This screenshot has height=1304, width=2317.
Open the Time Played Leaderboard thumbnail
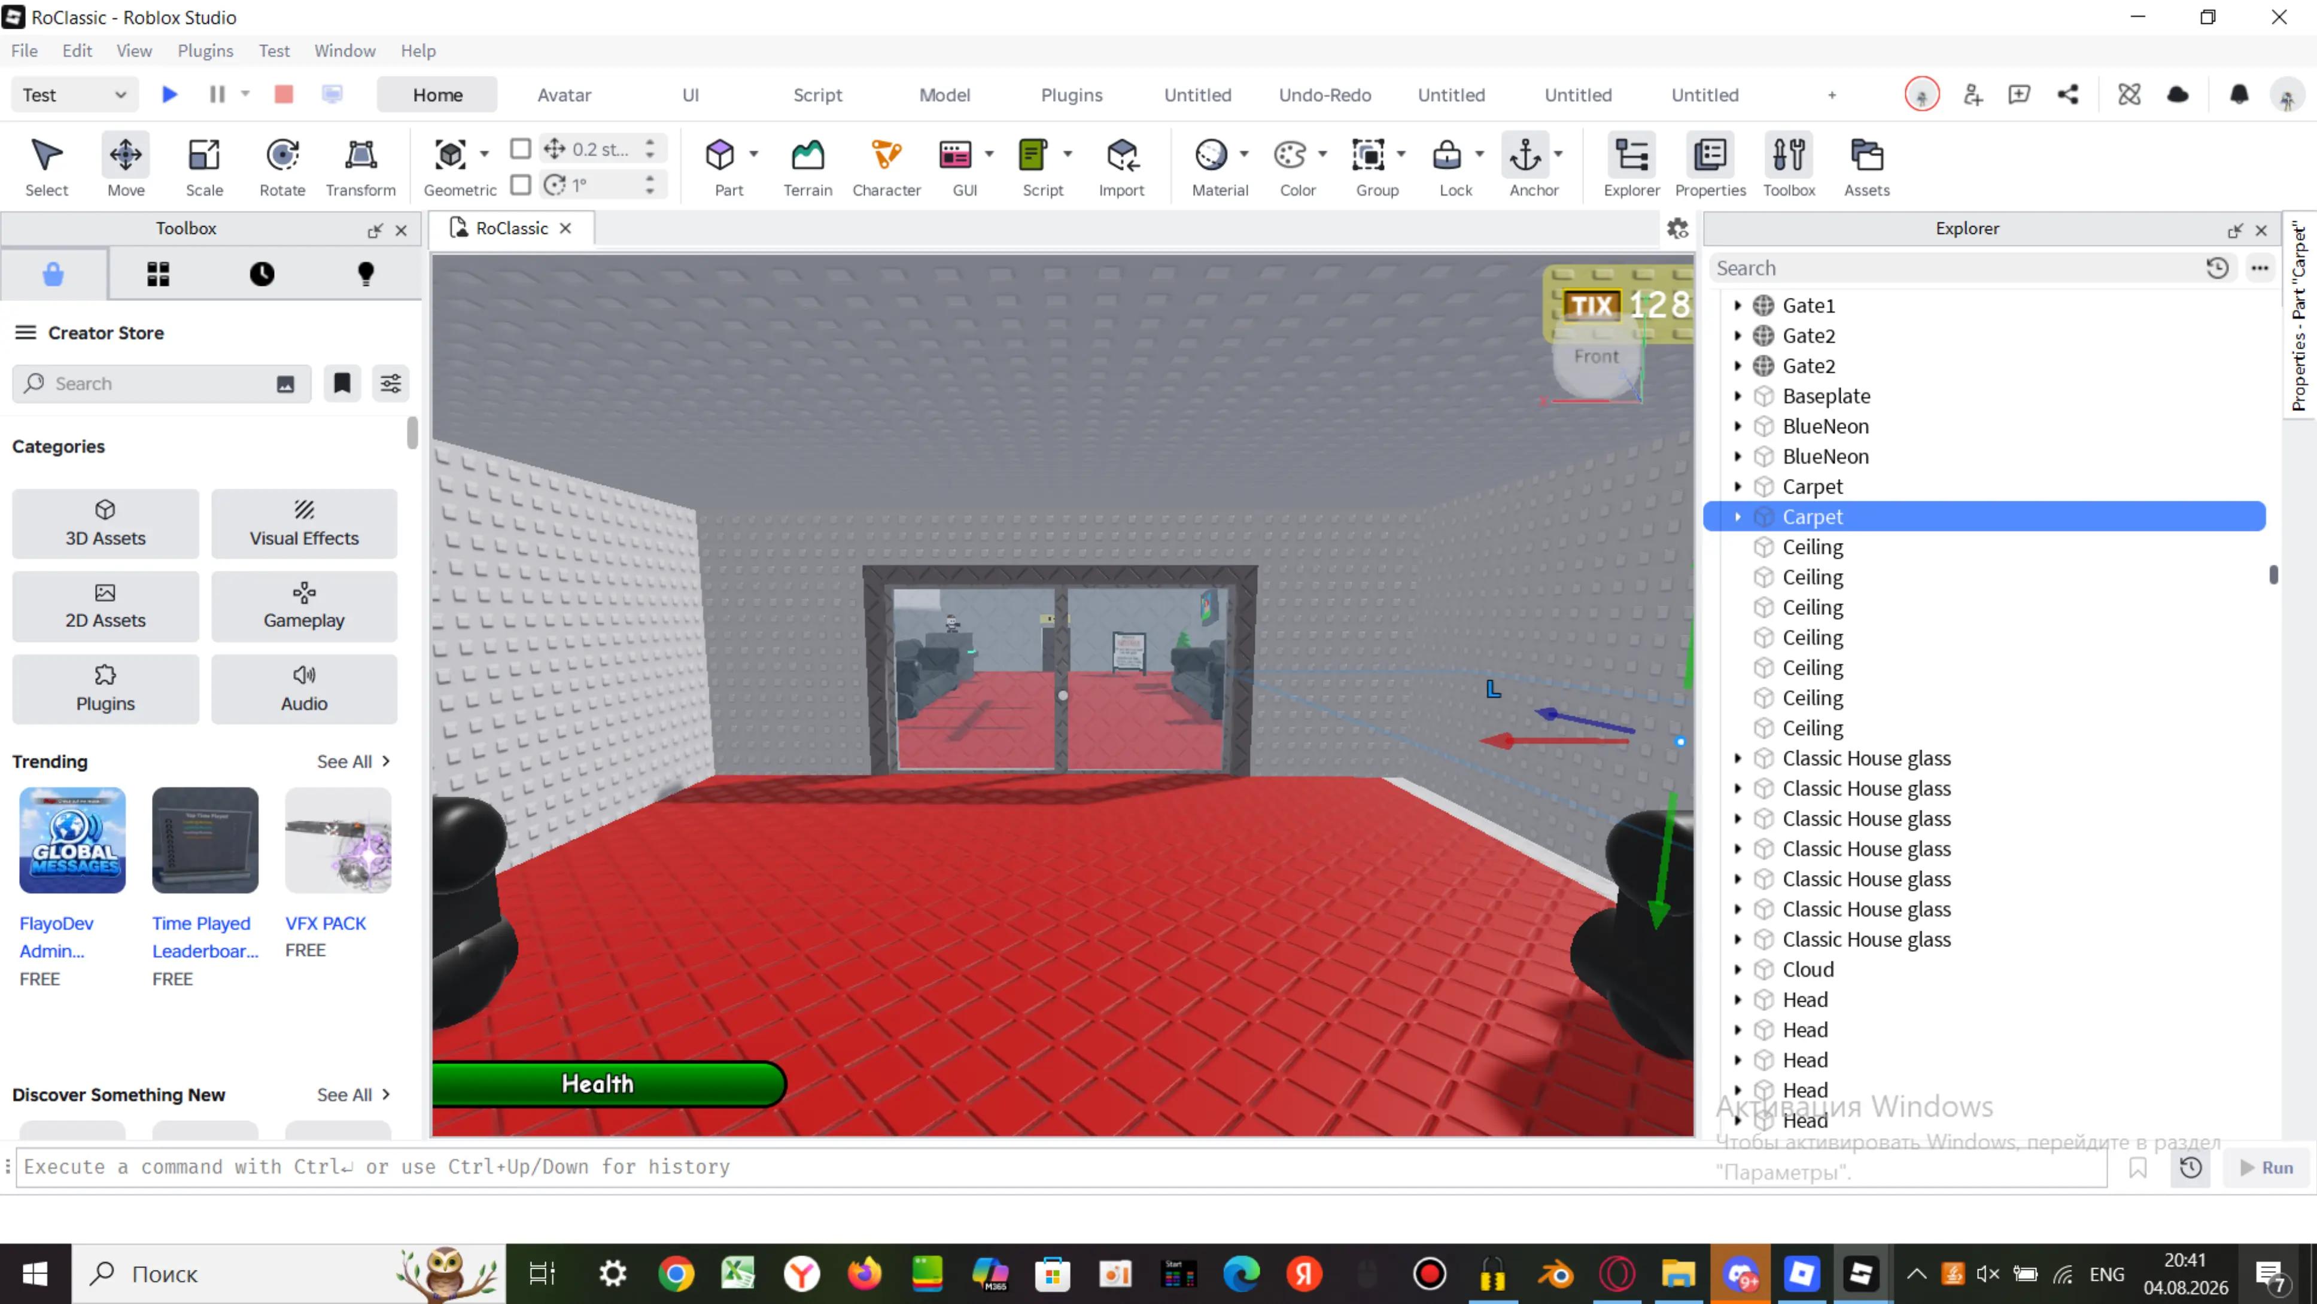pyautogui.click(x=205, y=840)
